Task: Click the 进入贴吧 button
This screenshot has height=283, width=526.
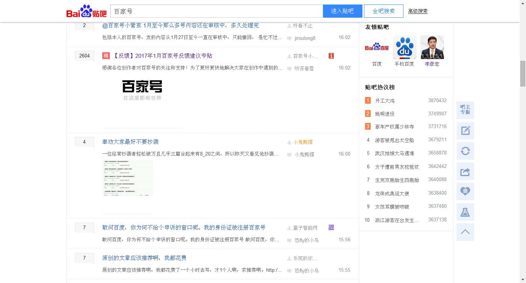Action: [x=343, y=11]
